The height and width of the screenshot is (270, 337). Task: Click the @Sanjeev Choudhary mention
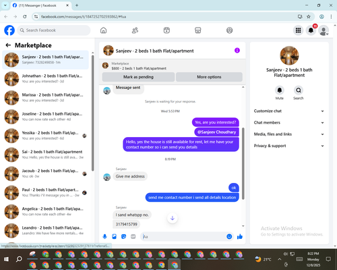(x=216, y=132)
